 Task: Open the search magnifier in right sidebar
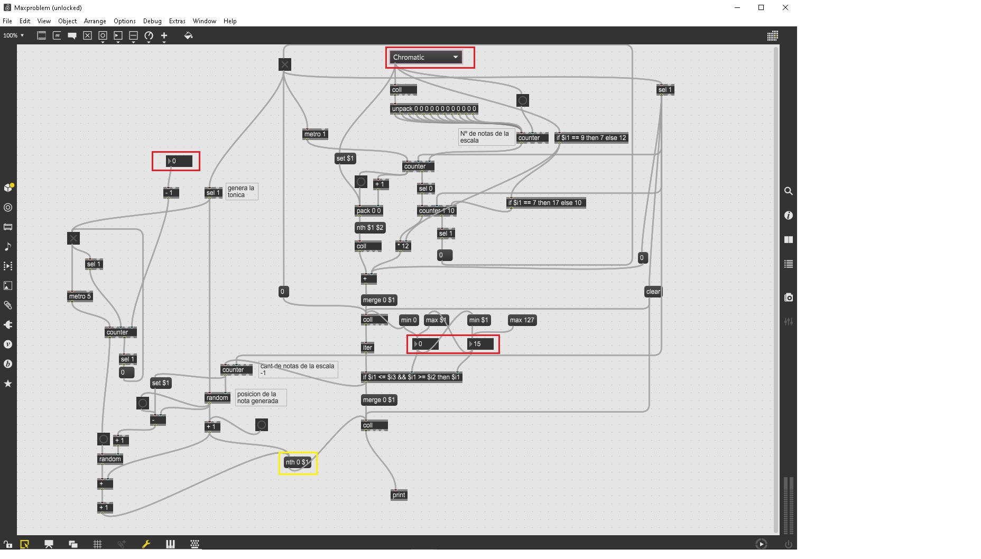(x=788, y=191)
